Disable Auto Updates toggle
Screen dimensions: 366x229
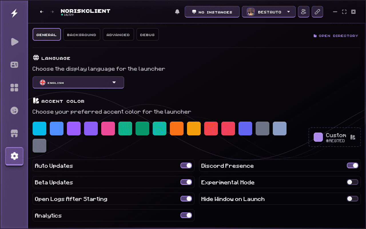pos(186,165)
